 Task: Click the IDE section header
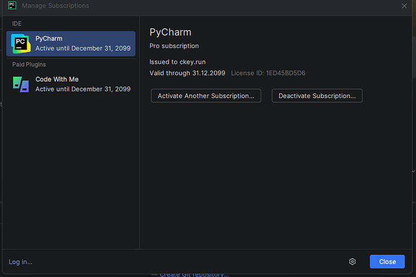17,23
